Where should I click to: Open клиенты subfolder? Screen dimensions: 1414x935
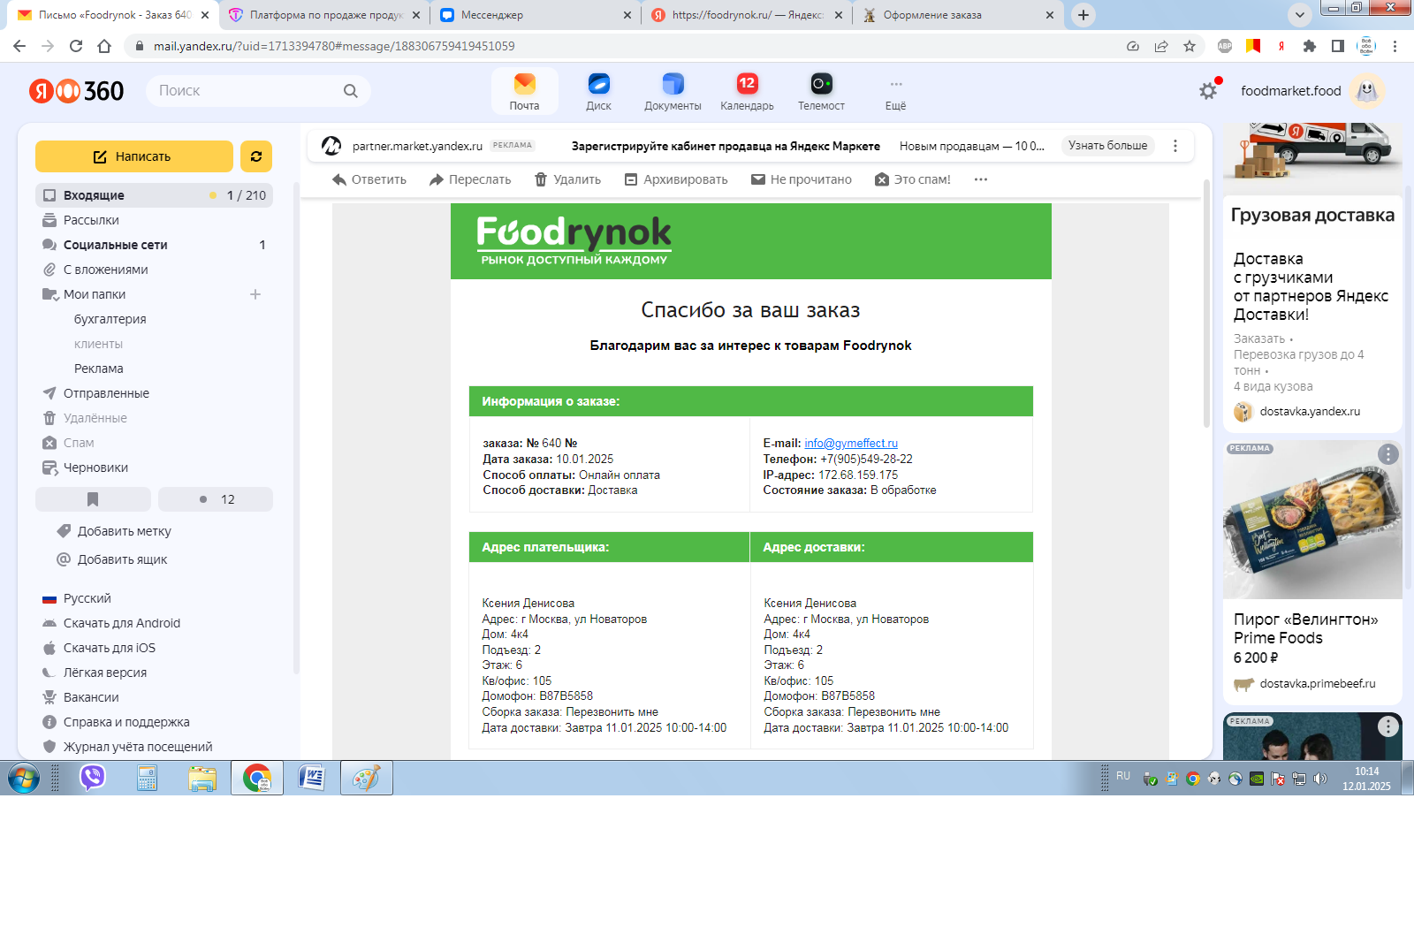[x=98, y=344]
